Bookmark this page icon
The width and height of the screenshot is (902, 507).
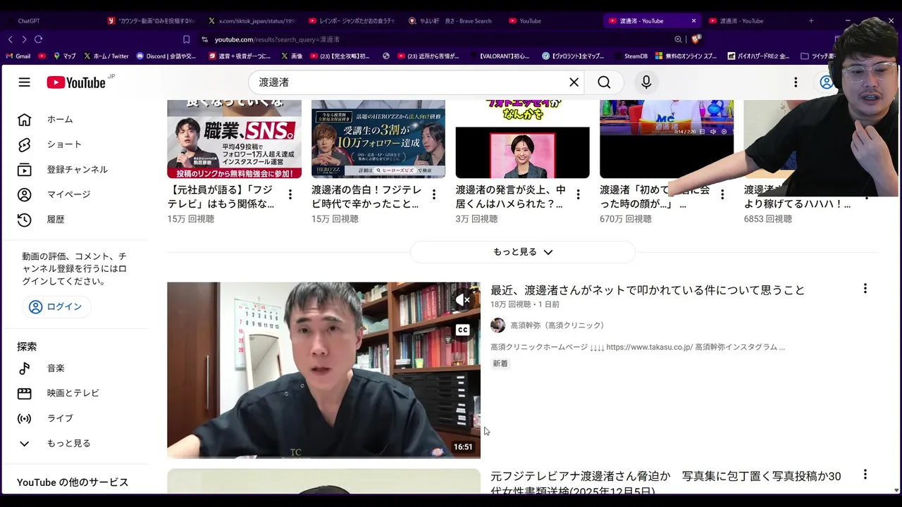click(x=186, y=39)
